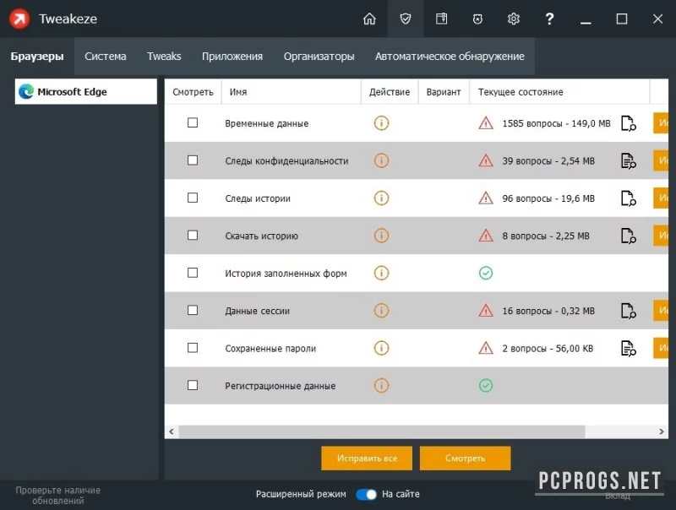
Task: Check the Следы конфиденциальности checkbox
Action: [x=193, y=160]
